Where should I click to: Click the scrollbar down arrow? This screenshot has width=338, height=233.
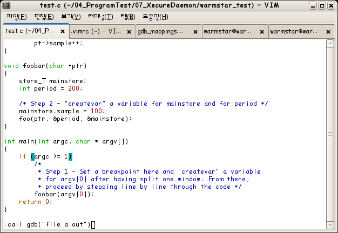pyautogui.click(x=330, y=225)
